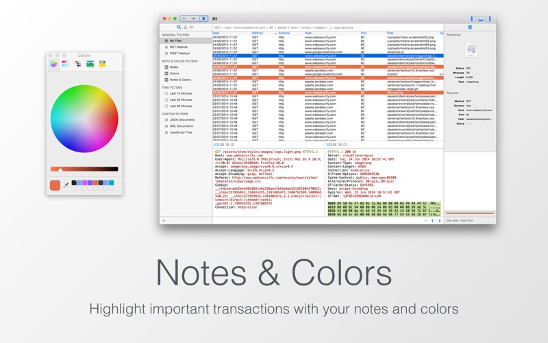The width and height of the screenshot is (548, 343).
Task: Pick a color with the eyedropper tool
Action: 66,185
